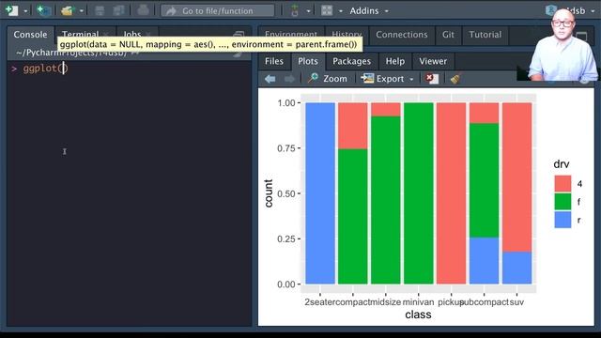Click the version control icon
601x338 pixels.
(x=295, y=10)
